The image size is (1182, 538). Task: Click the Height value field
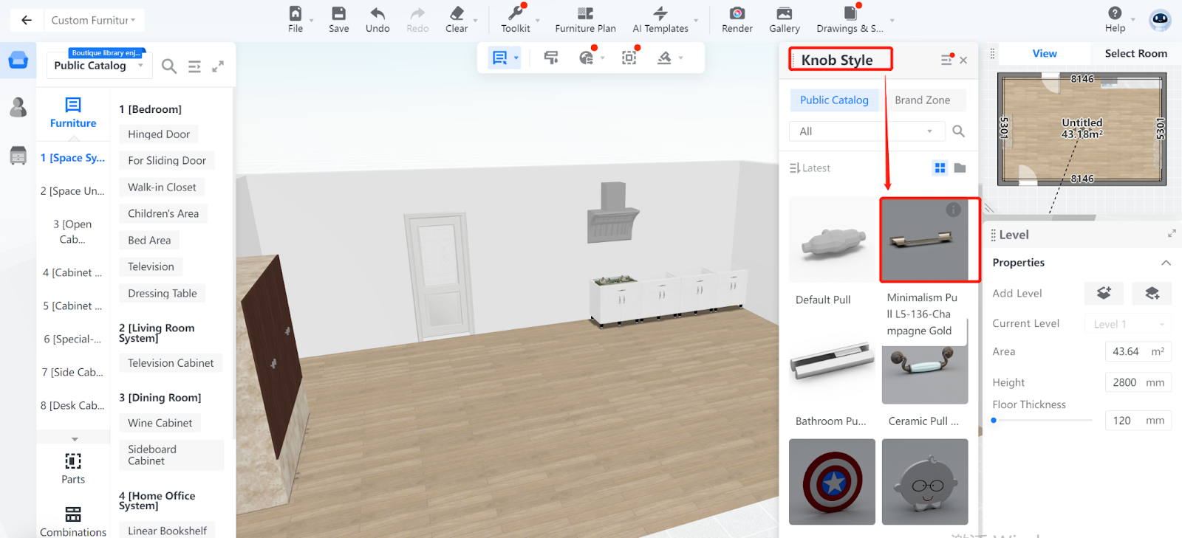(x=1138, y=382)
